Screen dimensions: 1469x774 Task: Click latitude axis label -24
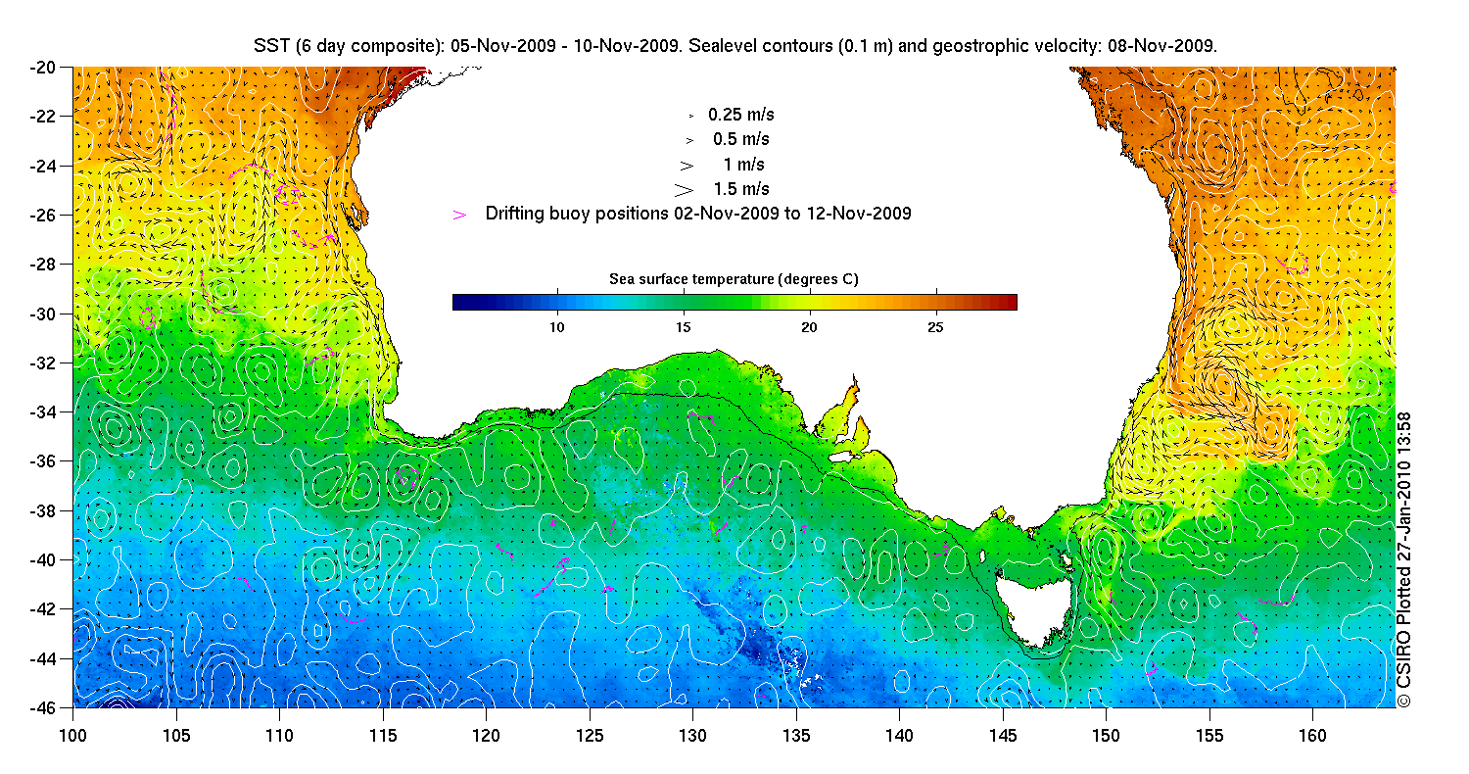(x=42, y=166)
